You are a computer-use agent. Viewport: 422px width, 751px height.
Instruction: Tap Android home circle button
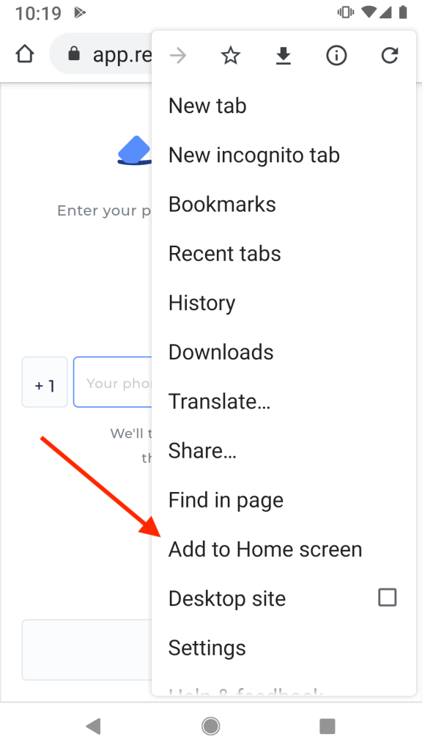210,726
